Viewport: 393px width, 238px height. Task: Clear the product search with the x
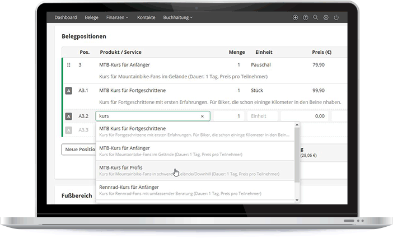(x=203, y=116)
